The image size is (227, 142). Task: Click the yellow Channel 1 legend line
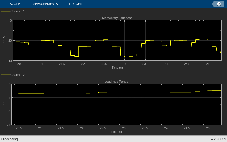click(6, 11)
